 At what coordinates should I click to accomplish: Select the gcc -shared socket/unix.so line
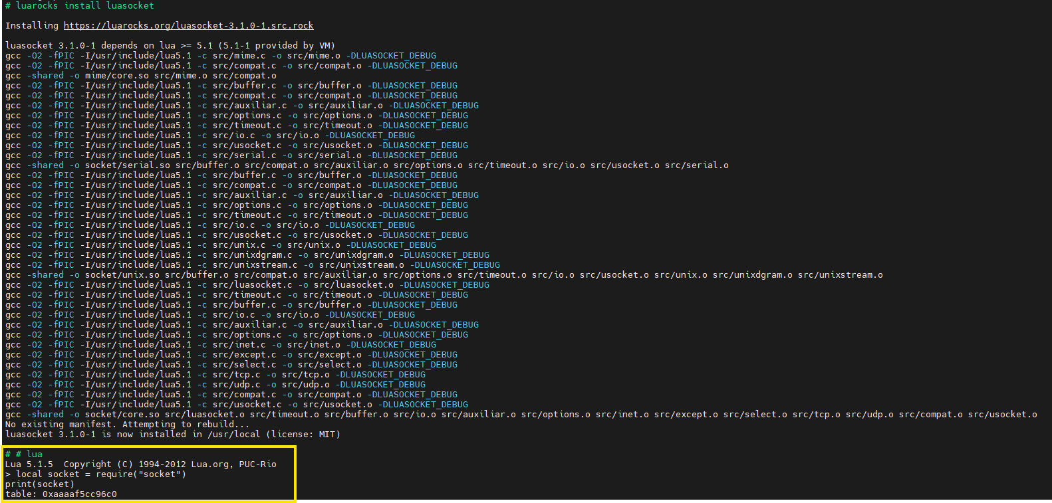444,275
